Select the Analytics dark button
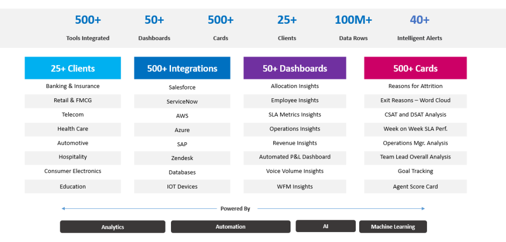 (113, 227)
